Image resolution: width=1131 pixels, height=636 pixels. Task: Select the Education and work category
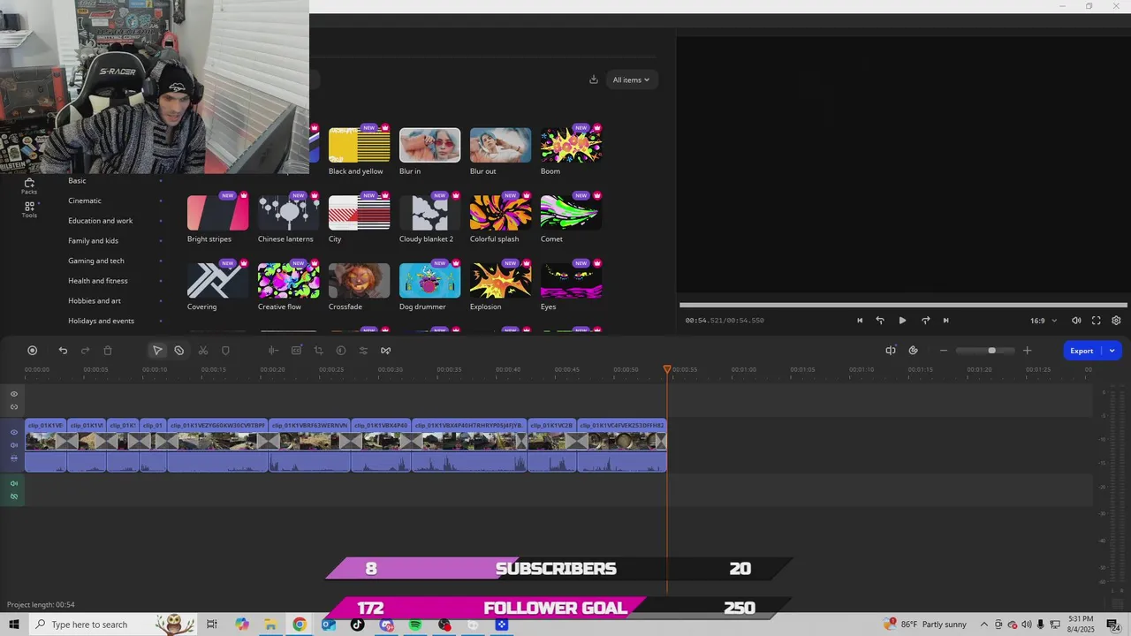[x=101, y=221]
